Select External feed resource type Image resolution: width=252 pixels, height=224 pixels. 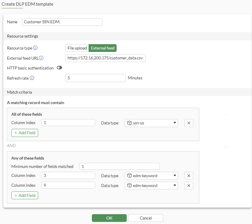(103, 48)
